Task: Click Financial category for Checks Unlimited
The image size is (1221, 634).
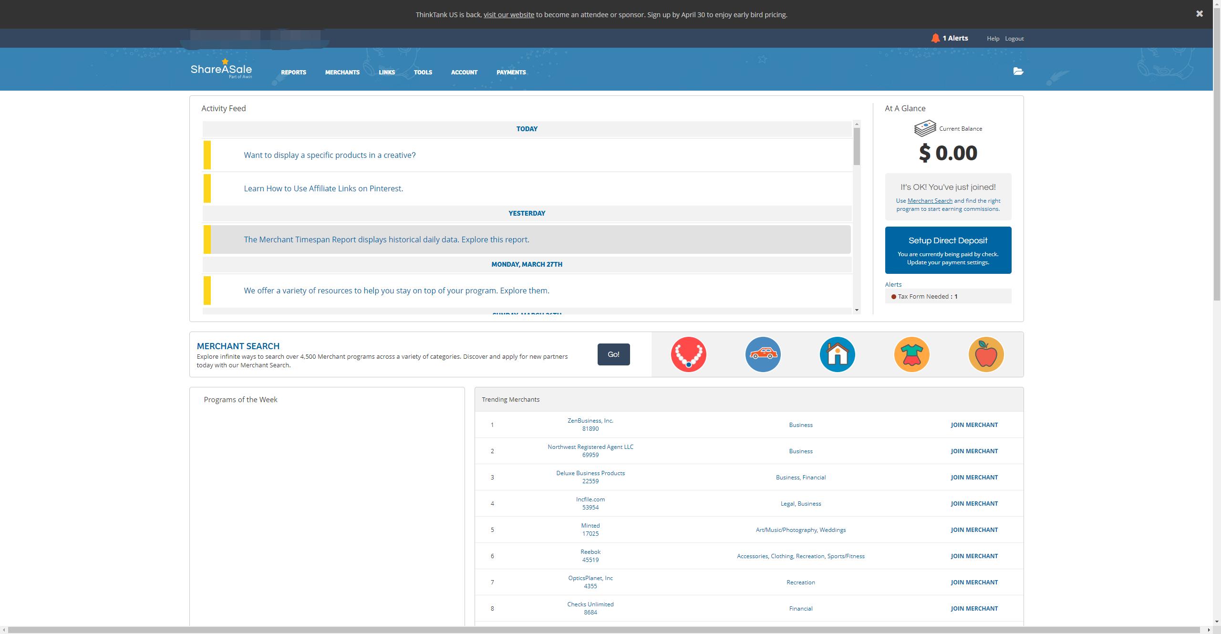Action: pos(801,609)
